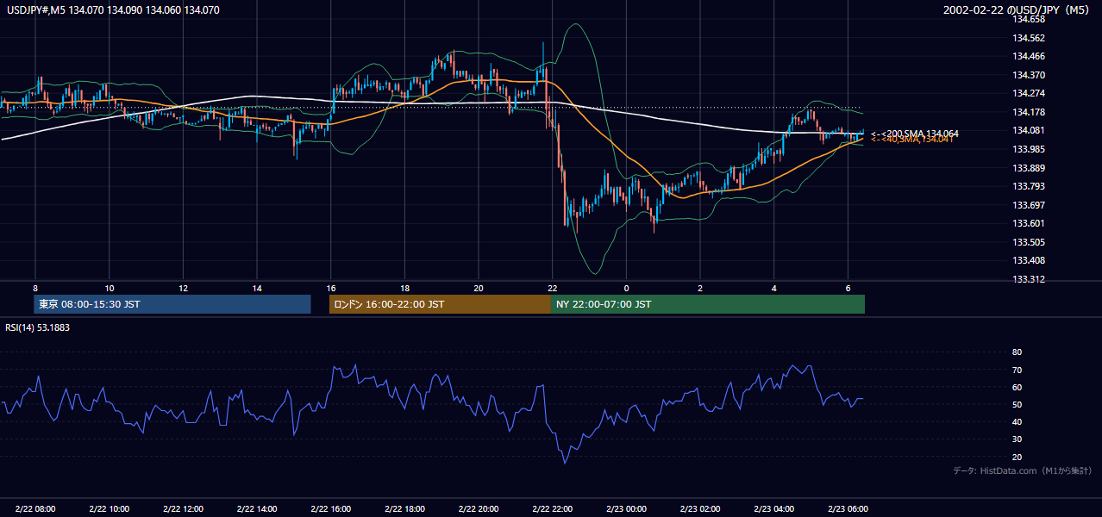The height and width of the screenshot is (517, 1102).
Task: Click the 2/23 02:00 date label
Action: coord(700,509)
